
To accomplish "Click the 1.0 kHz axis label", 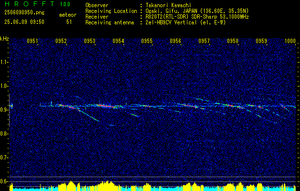I will pos(4,86).
